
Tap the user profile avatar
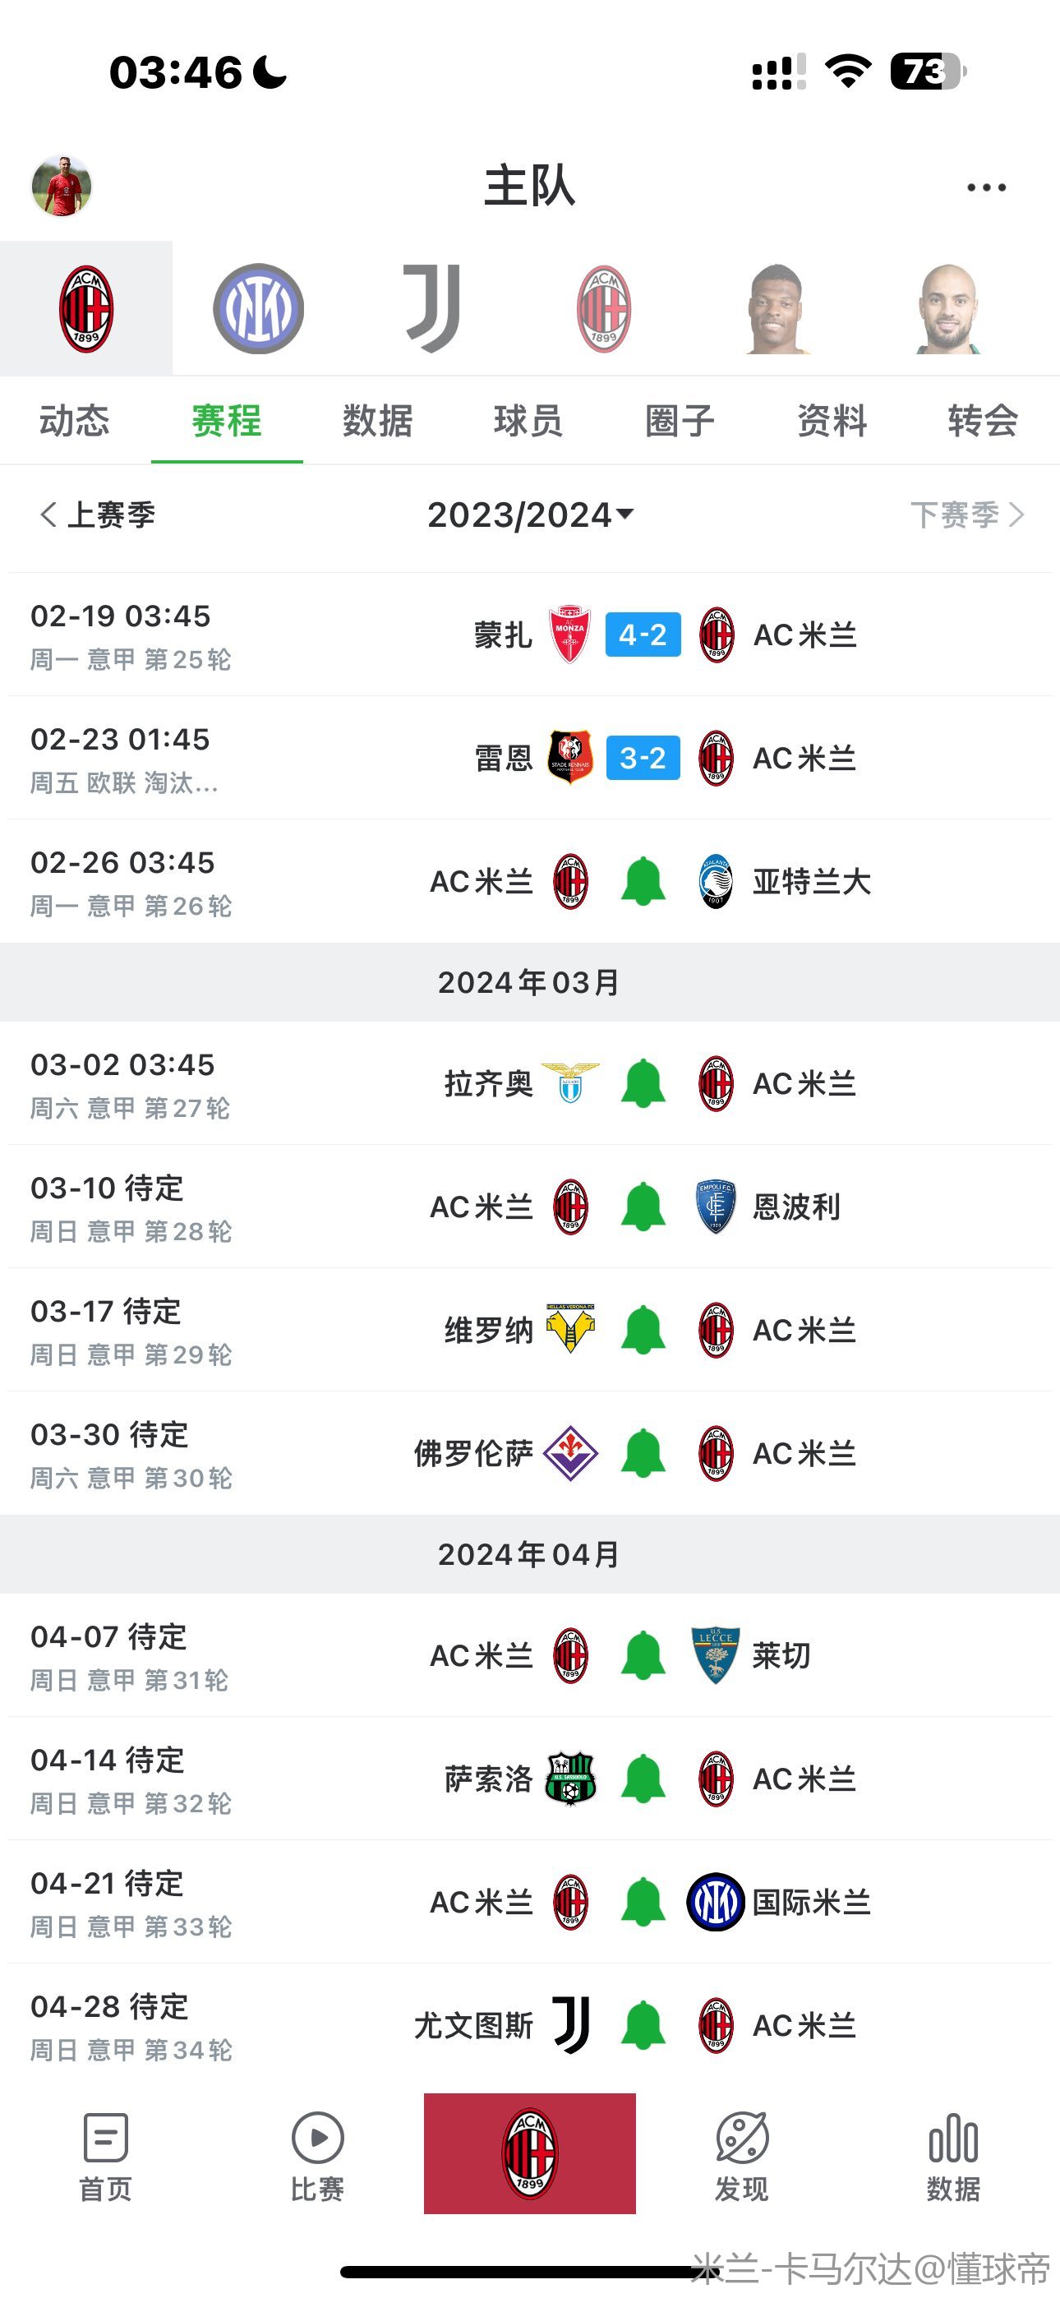point(62,187)
